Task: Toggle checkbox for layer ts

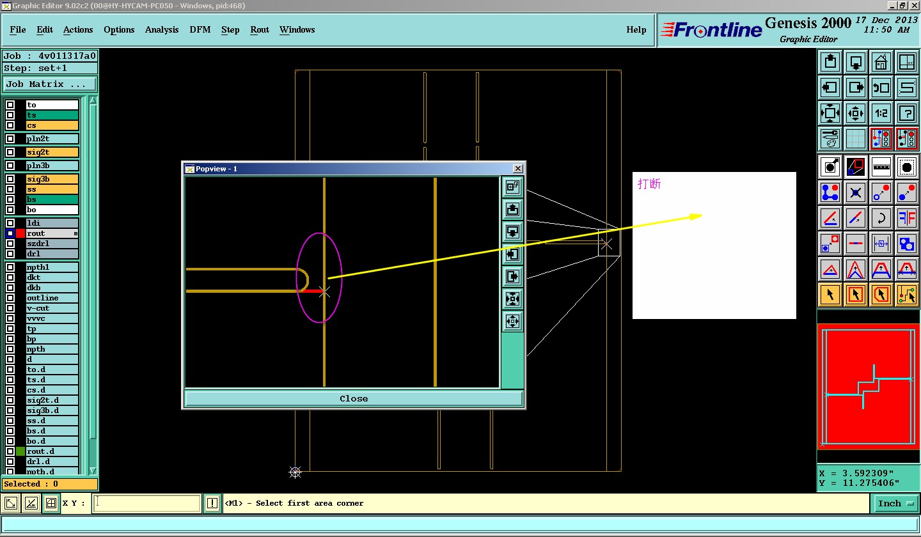Action: (x=10, y=115)
